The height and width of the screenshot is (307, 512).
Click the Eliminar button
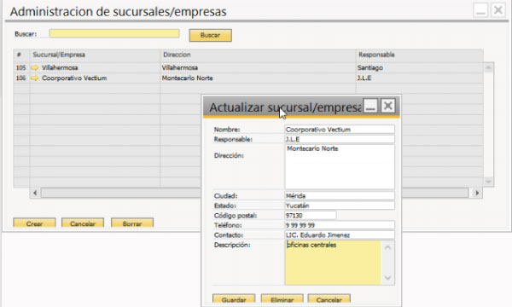click(282, 299)
